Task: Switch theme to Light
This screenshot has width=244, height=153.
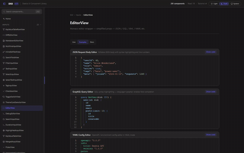Action: 214,3
